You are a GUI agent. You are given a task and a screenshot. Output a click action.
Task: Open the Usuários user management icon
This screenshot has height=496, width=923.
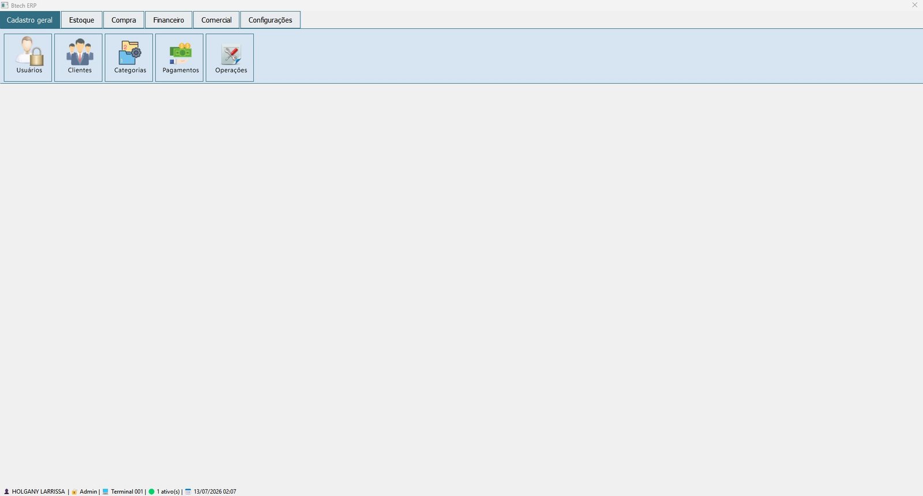tap(28, 58)
